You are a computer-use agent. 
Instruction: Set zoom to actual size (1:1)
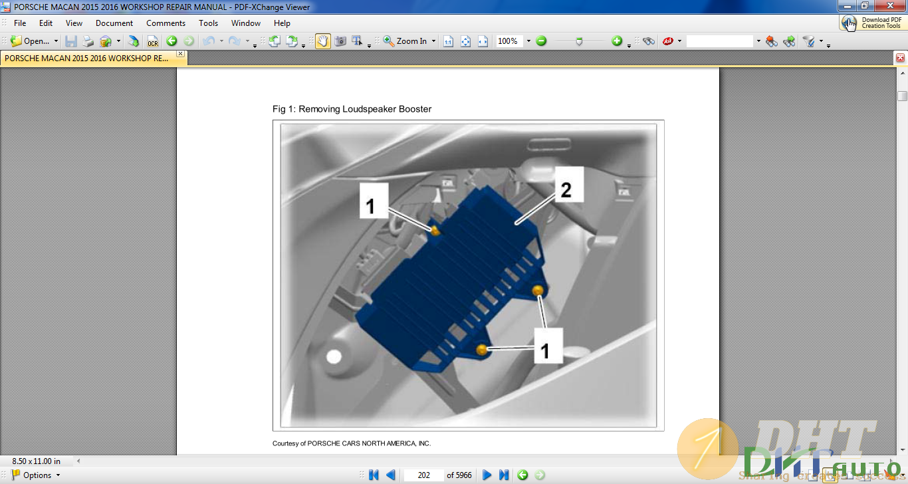[449, 41]
